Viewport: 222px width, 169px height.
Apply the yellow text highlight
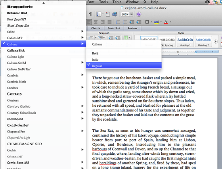coord(157,22)
